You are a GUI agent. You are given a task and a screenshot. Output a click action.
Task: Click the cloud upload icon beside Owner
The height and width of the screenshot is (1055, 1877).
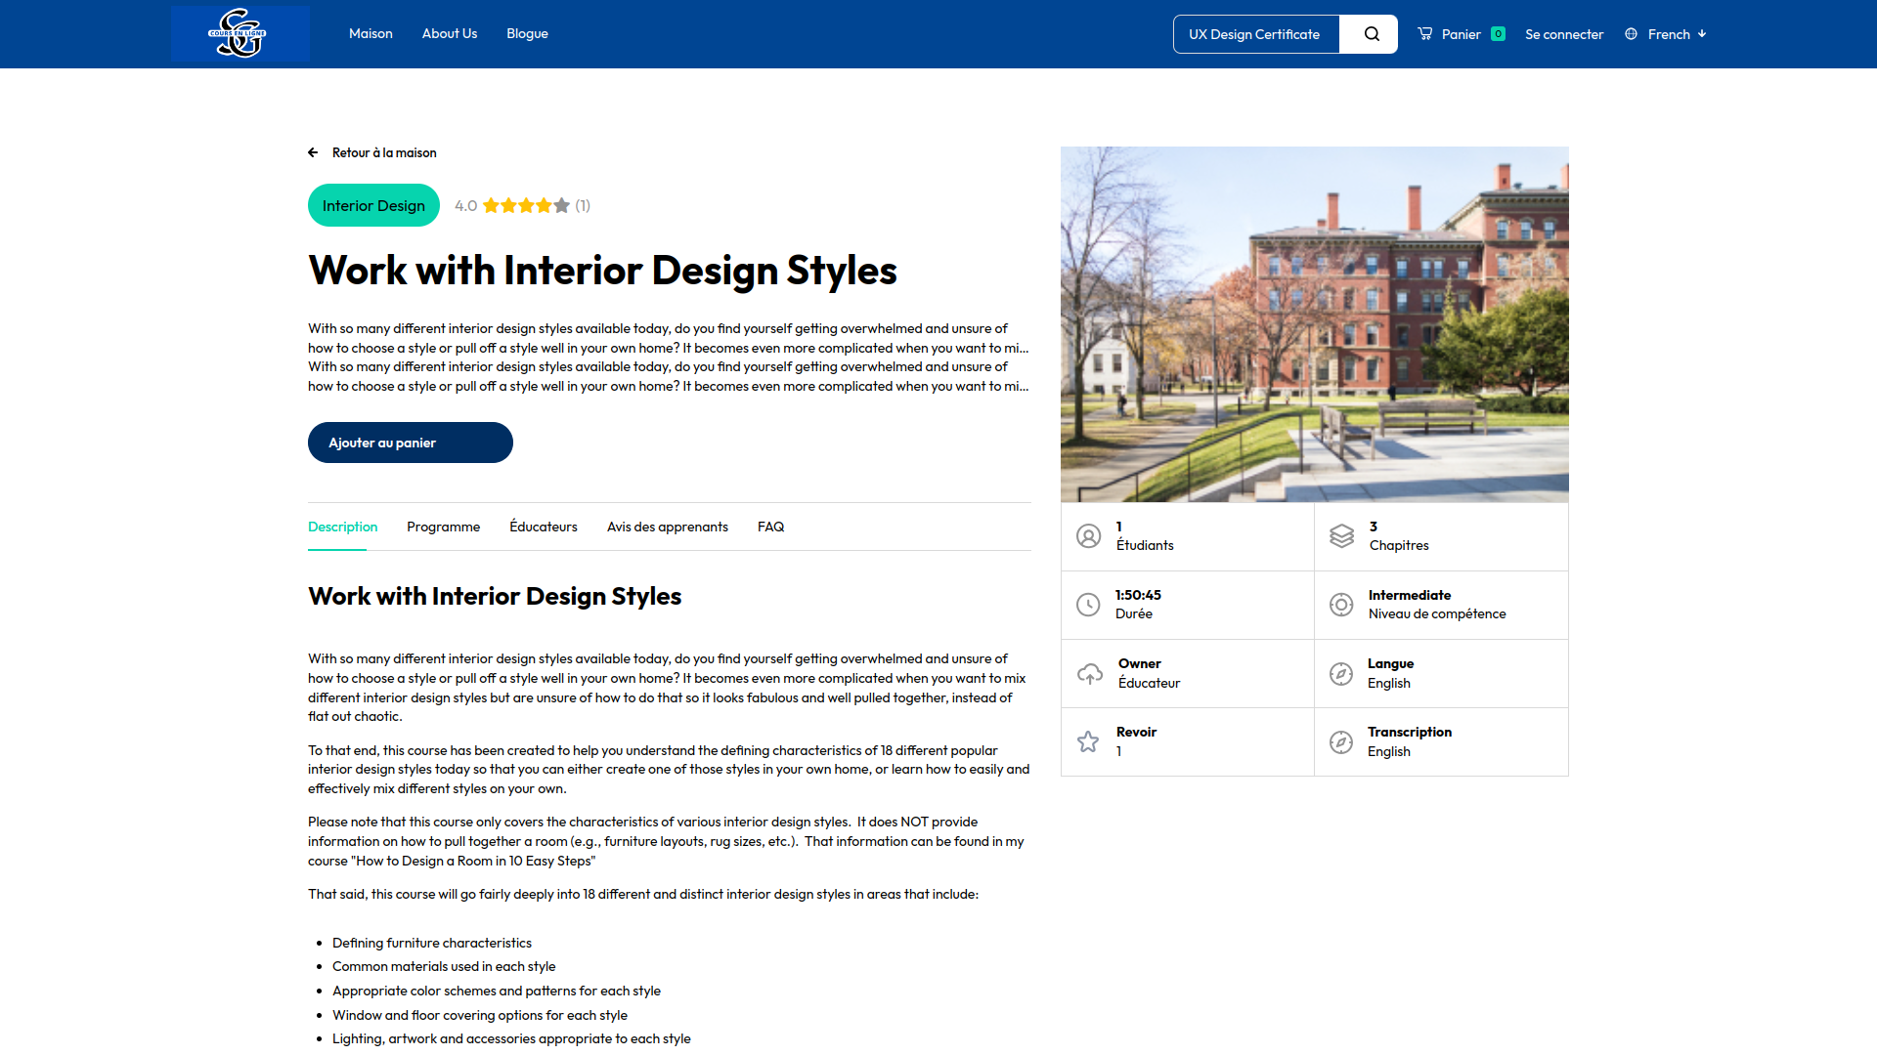[1089, 673]
